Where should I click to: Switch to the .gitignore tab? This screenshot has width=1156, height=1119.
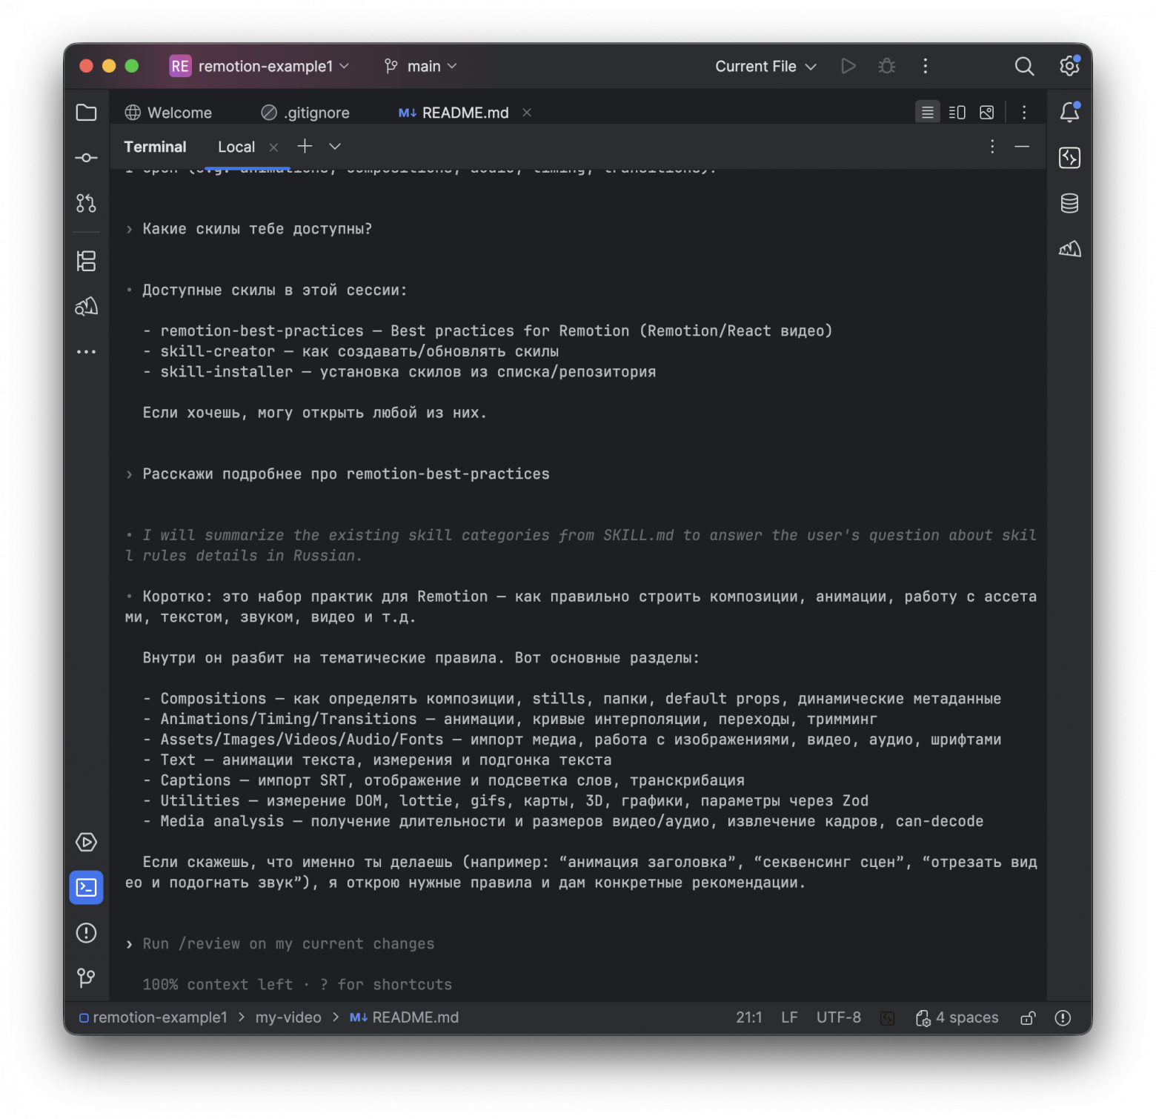click(305, 112)
